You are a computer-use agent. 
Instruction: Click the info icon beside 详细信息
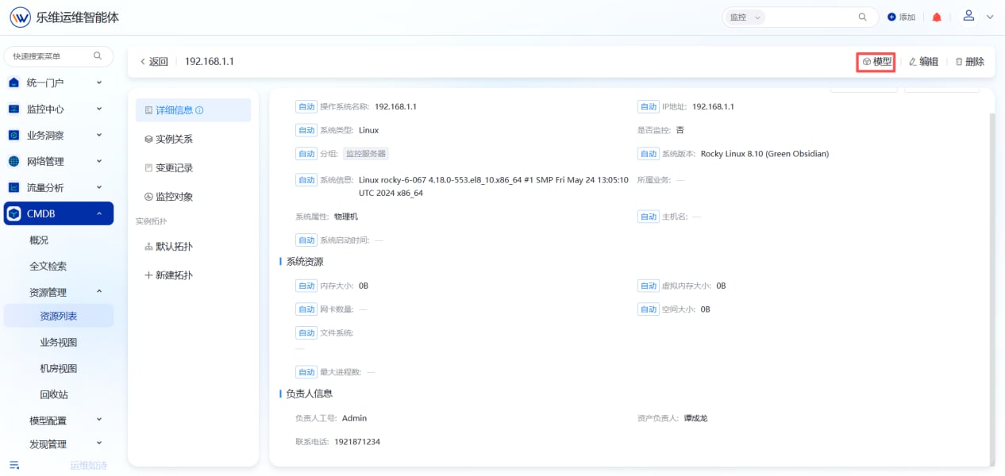pyautogui.click(x=199, y=110)
